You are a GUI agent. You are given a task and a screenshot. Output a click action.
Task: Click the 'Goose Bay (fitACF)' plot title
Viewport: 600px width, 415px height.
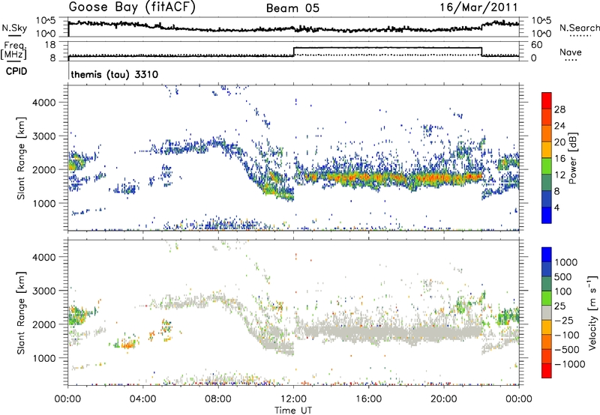[132, 7]
